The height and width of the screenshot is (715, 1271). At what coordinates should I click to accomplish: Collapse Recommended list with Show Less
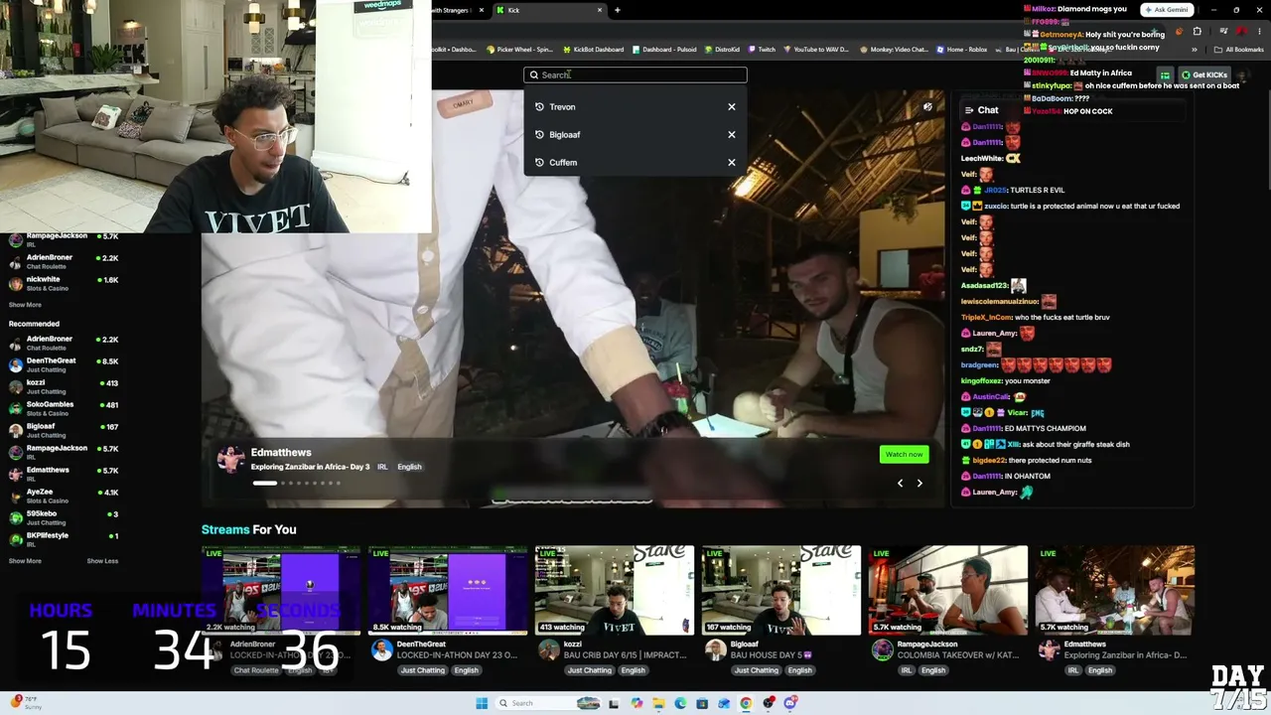coord(102,561)
